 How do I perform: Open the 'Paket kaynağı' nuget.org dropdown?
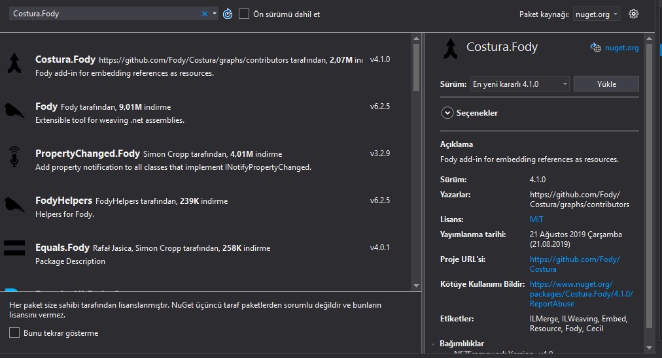(596, 14)
